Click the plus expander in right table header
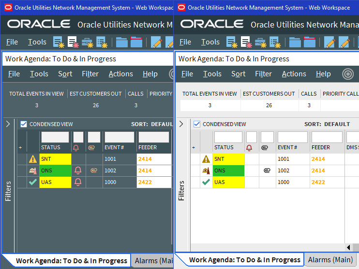Screen dimensions: 359x269 tap(194, 148)
